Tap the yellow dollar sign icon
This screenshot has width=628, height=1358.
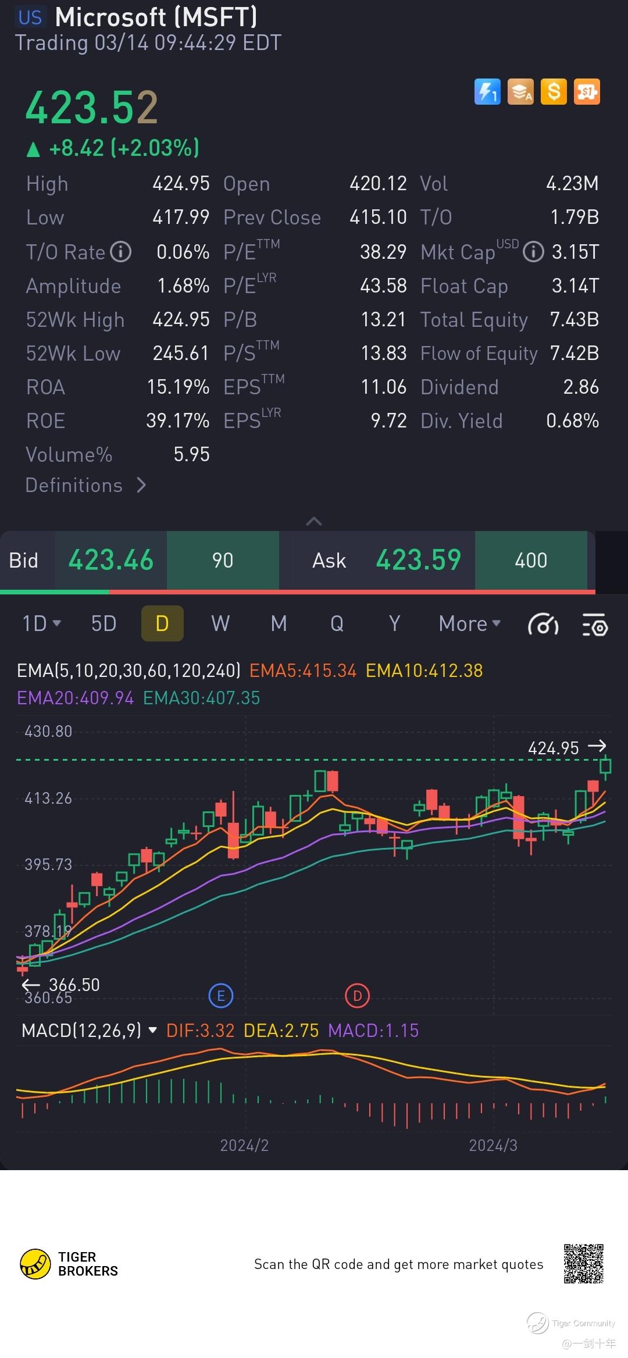tap(554, 92)
